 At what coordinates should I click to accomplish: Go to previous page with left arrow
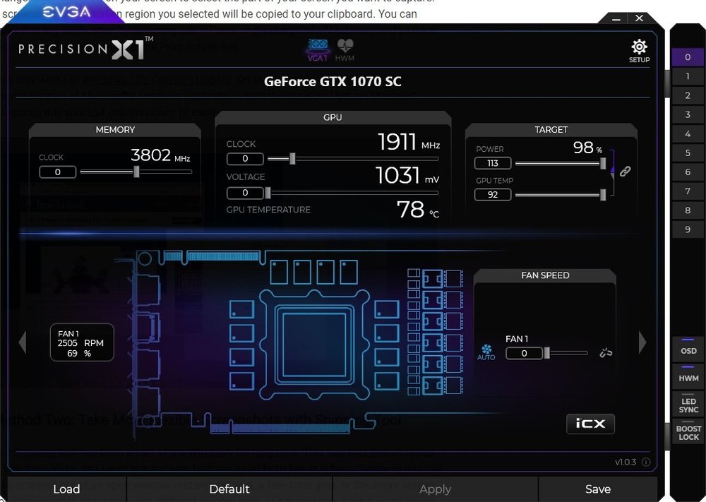coord(23,342)
